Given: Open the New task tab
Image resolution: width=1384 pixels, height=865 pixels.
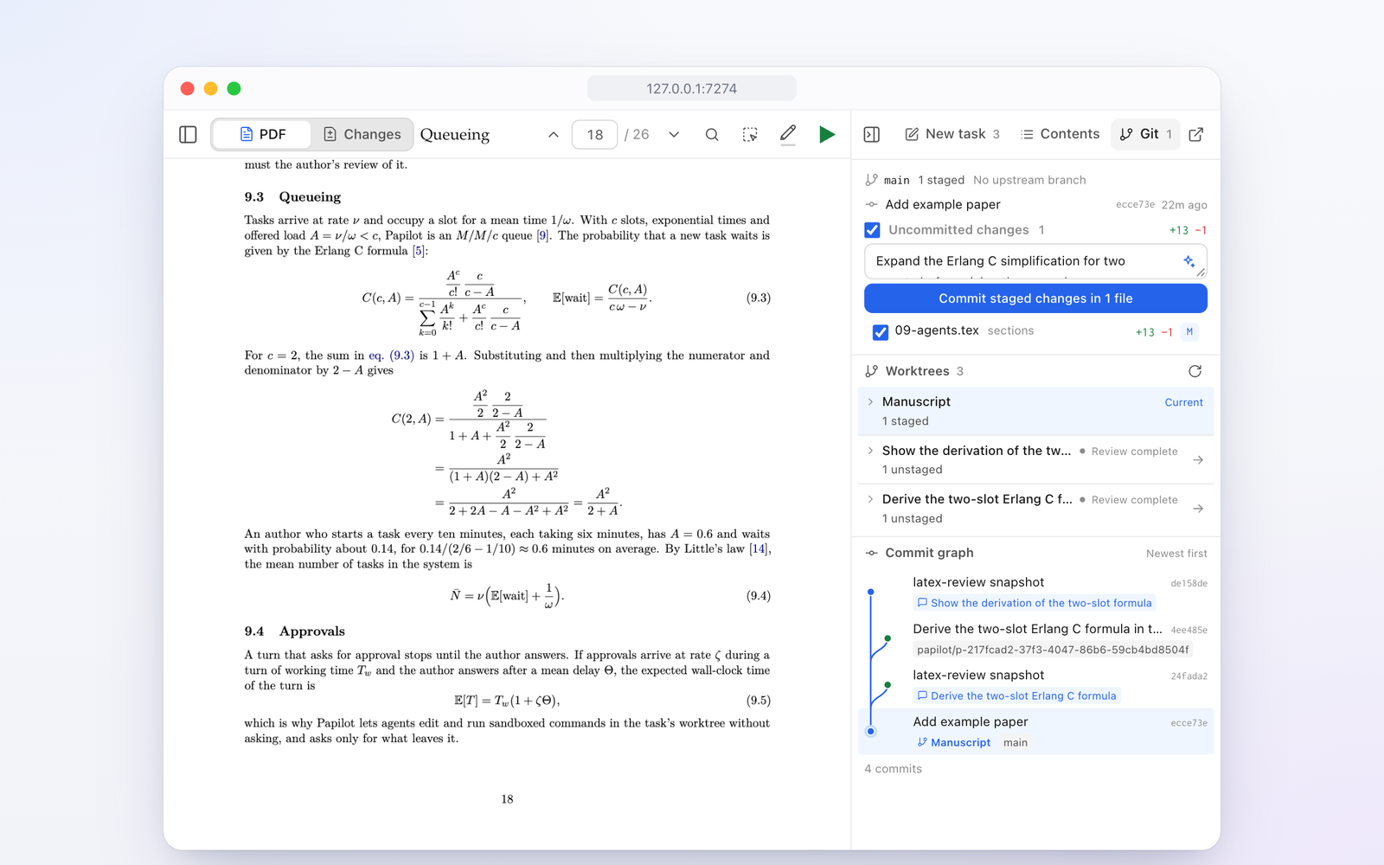Looking at the screenshot, I should tap(951, 134).
